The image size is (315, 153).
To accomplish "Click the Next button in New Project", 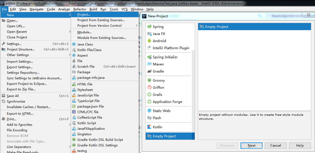I will (251, 146).
